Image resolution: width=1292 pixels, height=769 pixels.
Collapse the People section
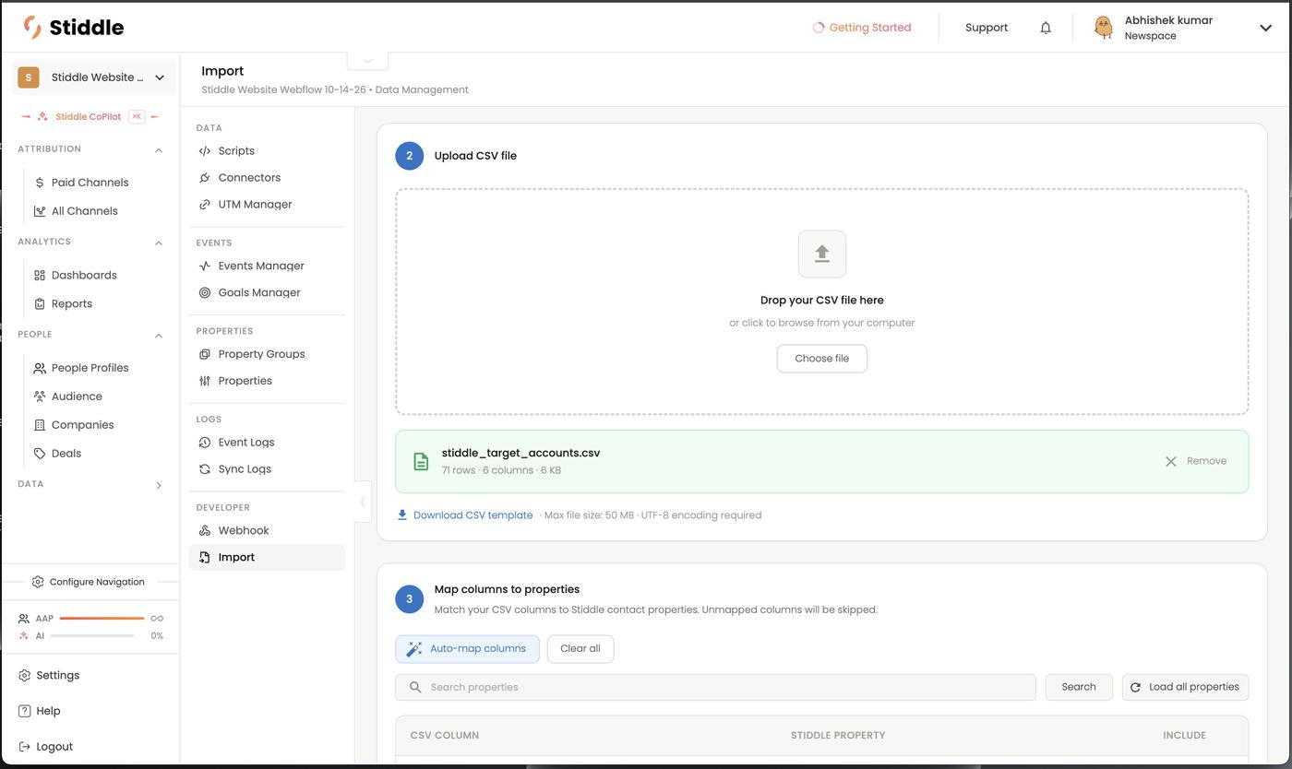[159, 336]
